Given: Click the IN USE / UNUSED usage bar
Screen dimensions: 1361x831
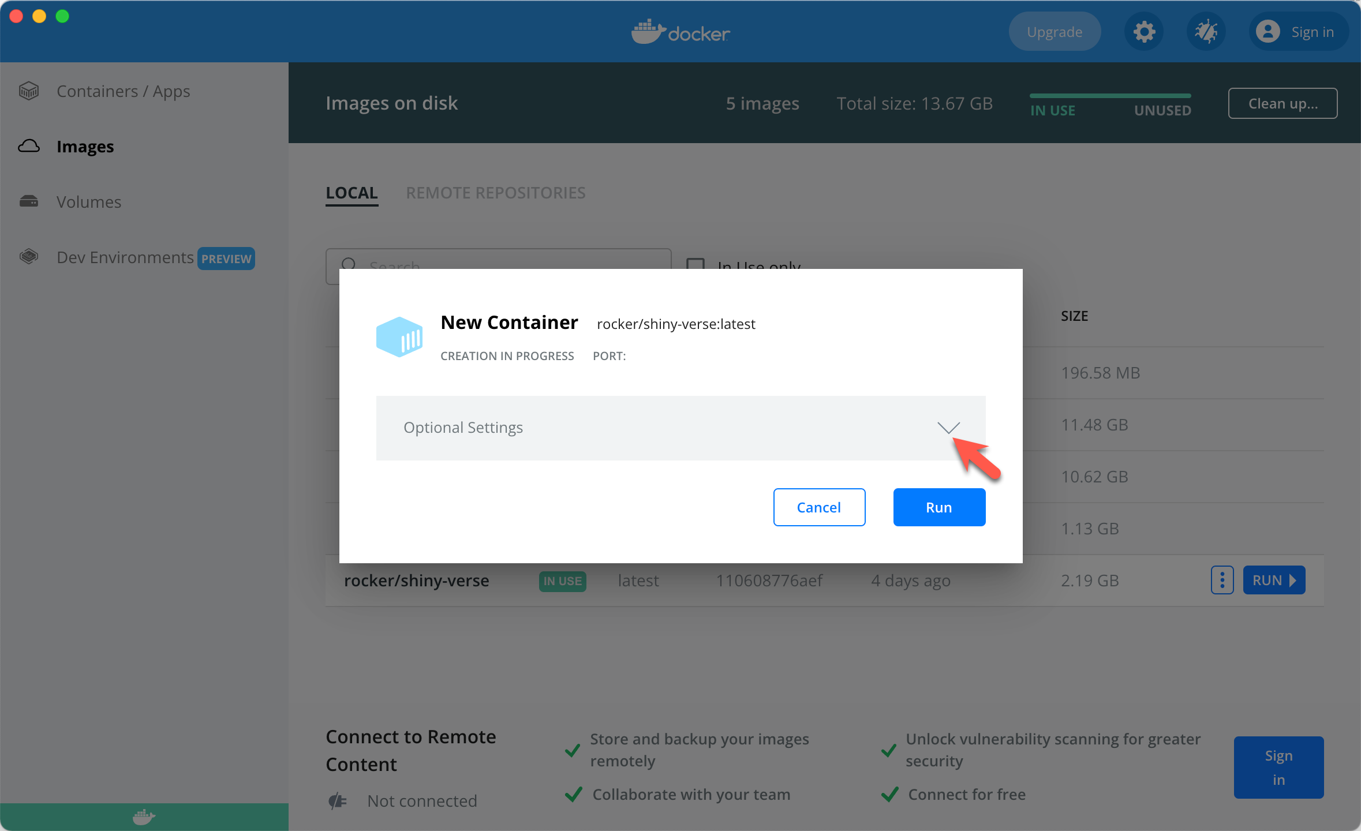Looking at the screenshot, I should [1110, 96].
